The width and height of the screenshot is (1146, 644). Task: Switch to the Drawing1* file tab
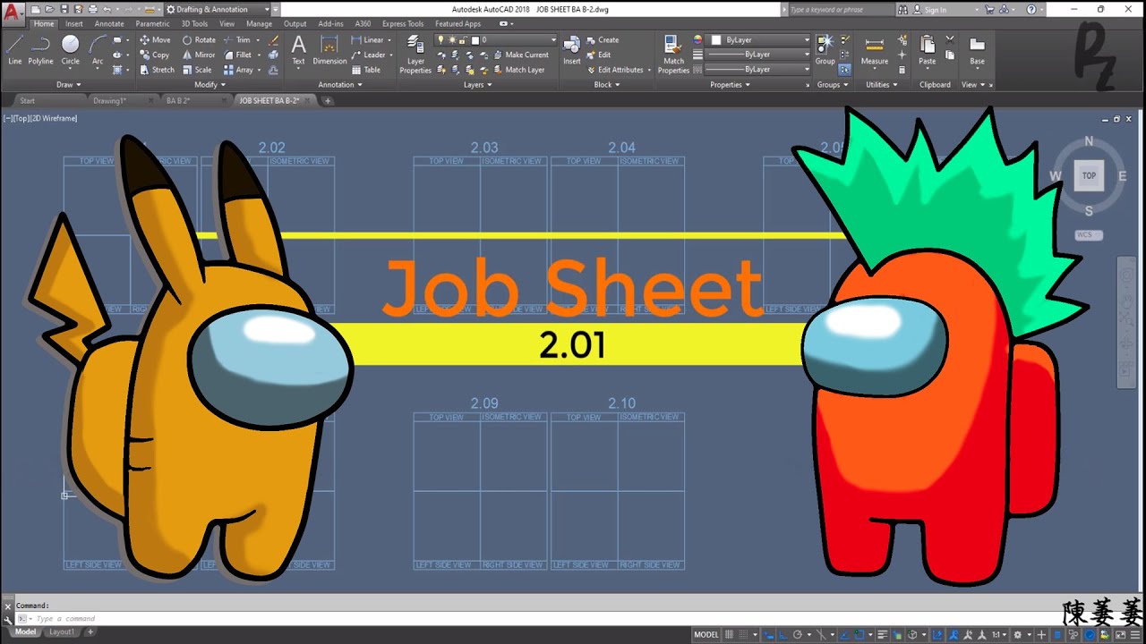[109, 101]
